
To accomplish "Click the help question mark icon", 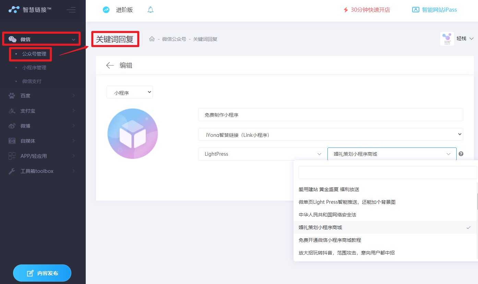I will pyautogui.click(x=461, y=154).
